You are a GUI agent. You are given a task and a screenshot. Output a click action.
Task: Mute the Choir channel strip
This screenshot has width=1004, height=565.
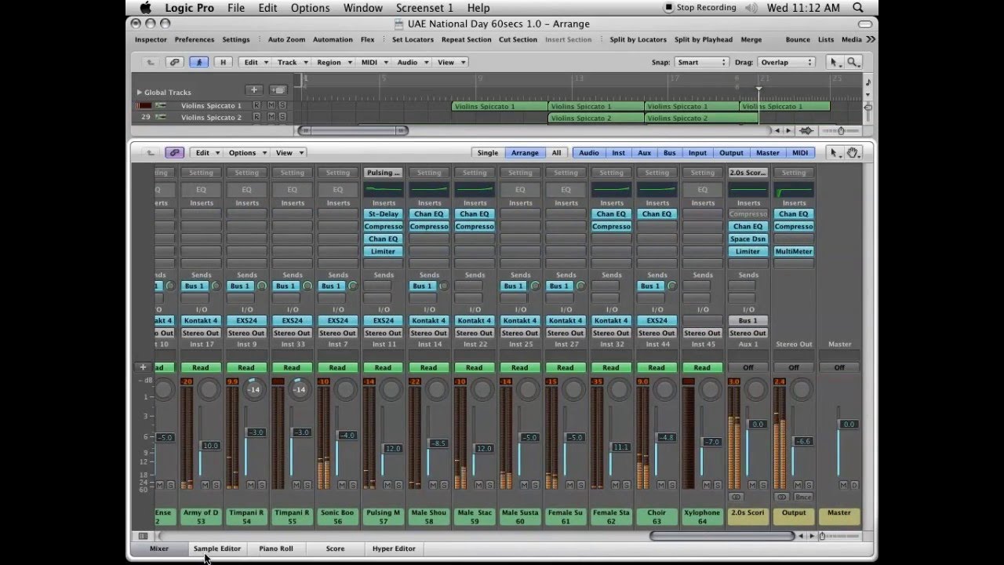coord(660,485)
